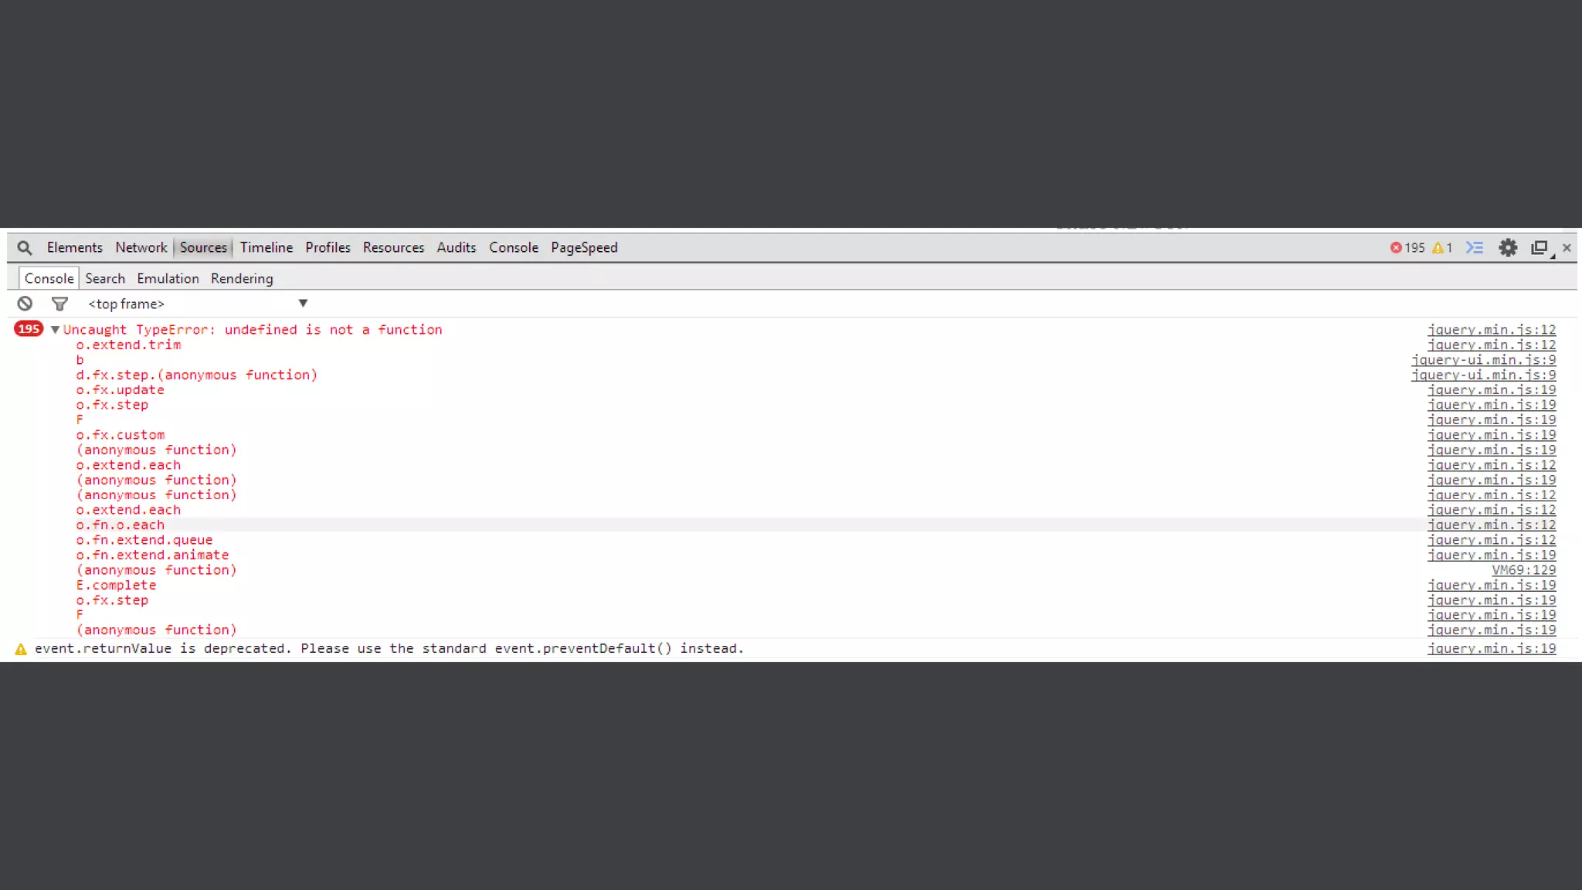The width and height of the screenshot is (1582, 890).
Task: Close the DevTools panel
Action: (1567, 248)
